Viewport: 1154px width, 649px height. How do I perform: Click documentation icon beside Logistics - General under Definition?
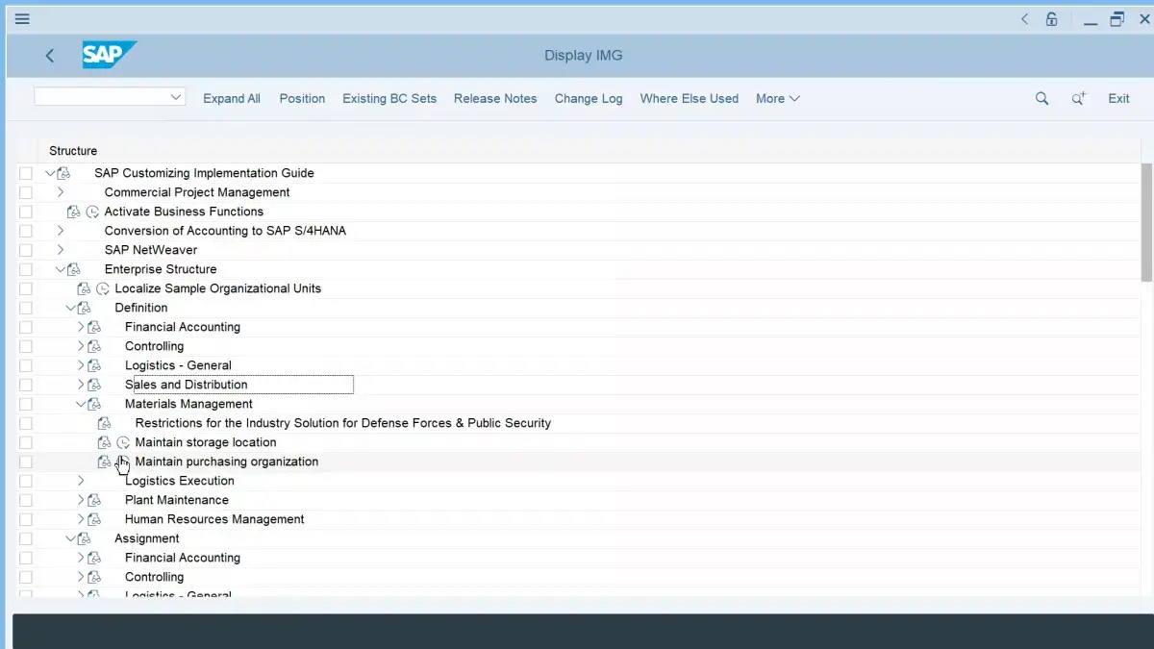(94, 365)
